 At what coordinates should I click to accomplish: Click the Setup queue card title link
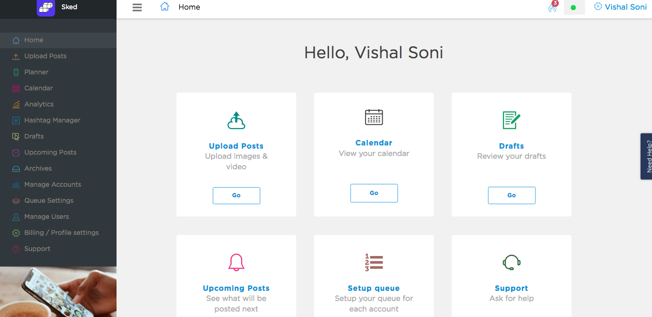374,289
